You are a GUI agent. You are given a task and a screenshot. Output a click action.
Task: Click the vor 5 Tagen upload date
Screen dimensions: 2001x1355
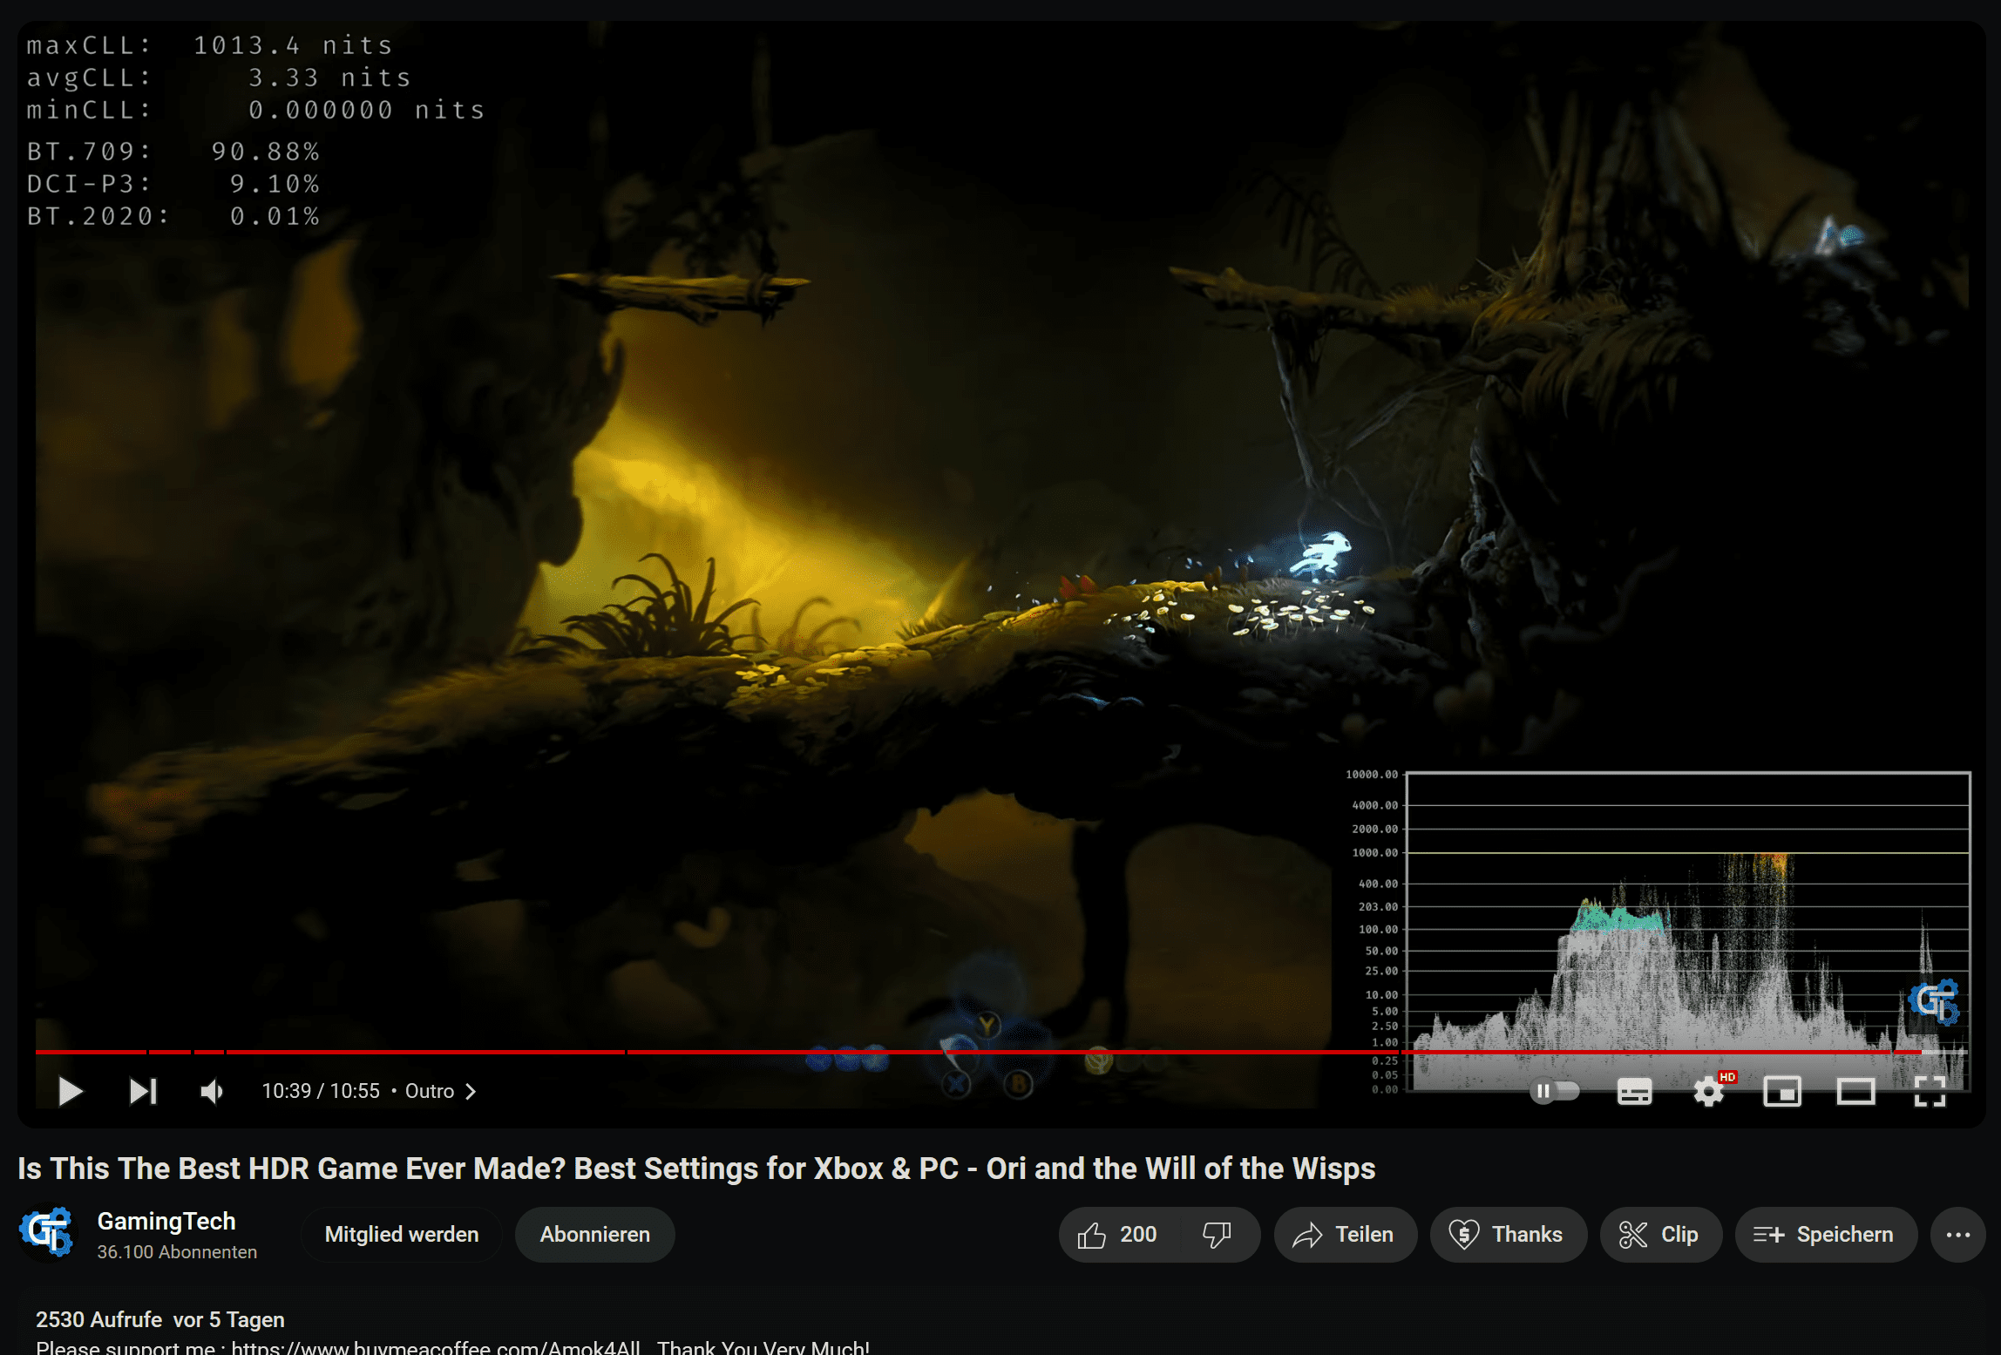pyautogui.click(x=229, y=1319)
